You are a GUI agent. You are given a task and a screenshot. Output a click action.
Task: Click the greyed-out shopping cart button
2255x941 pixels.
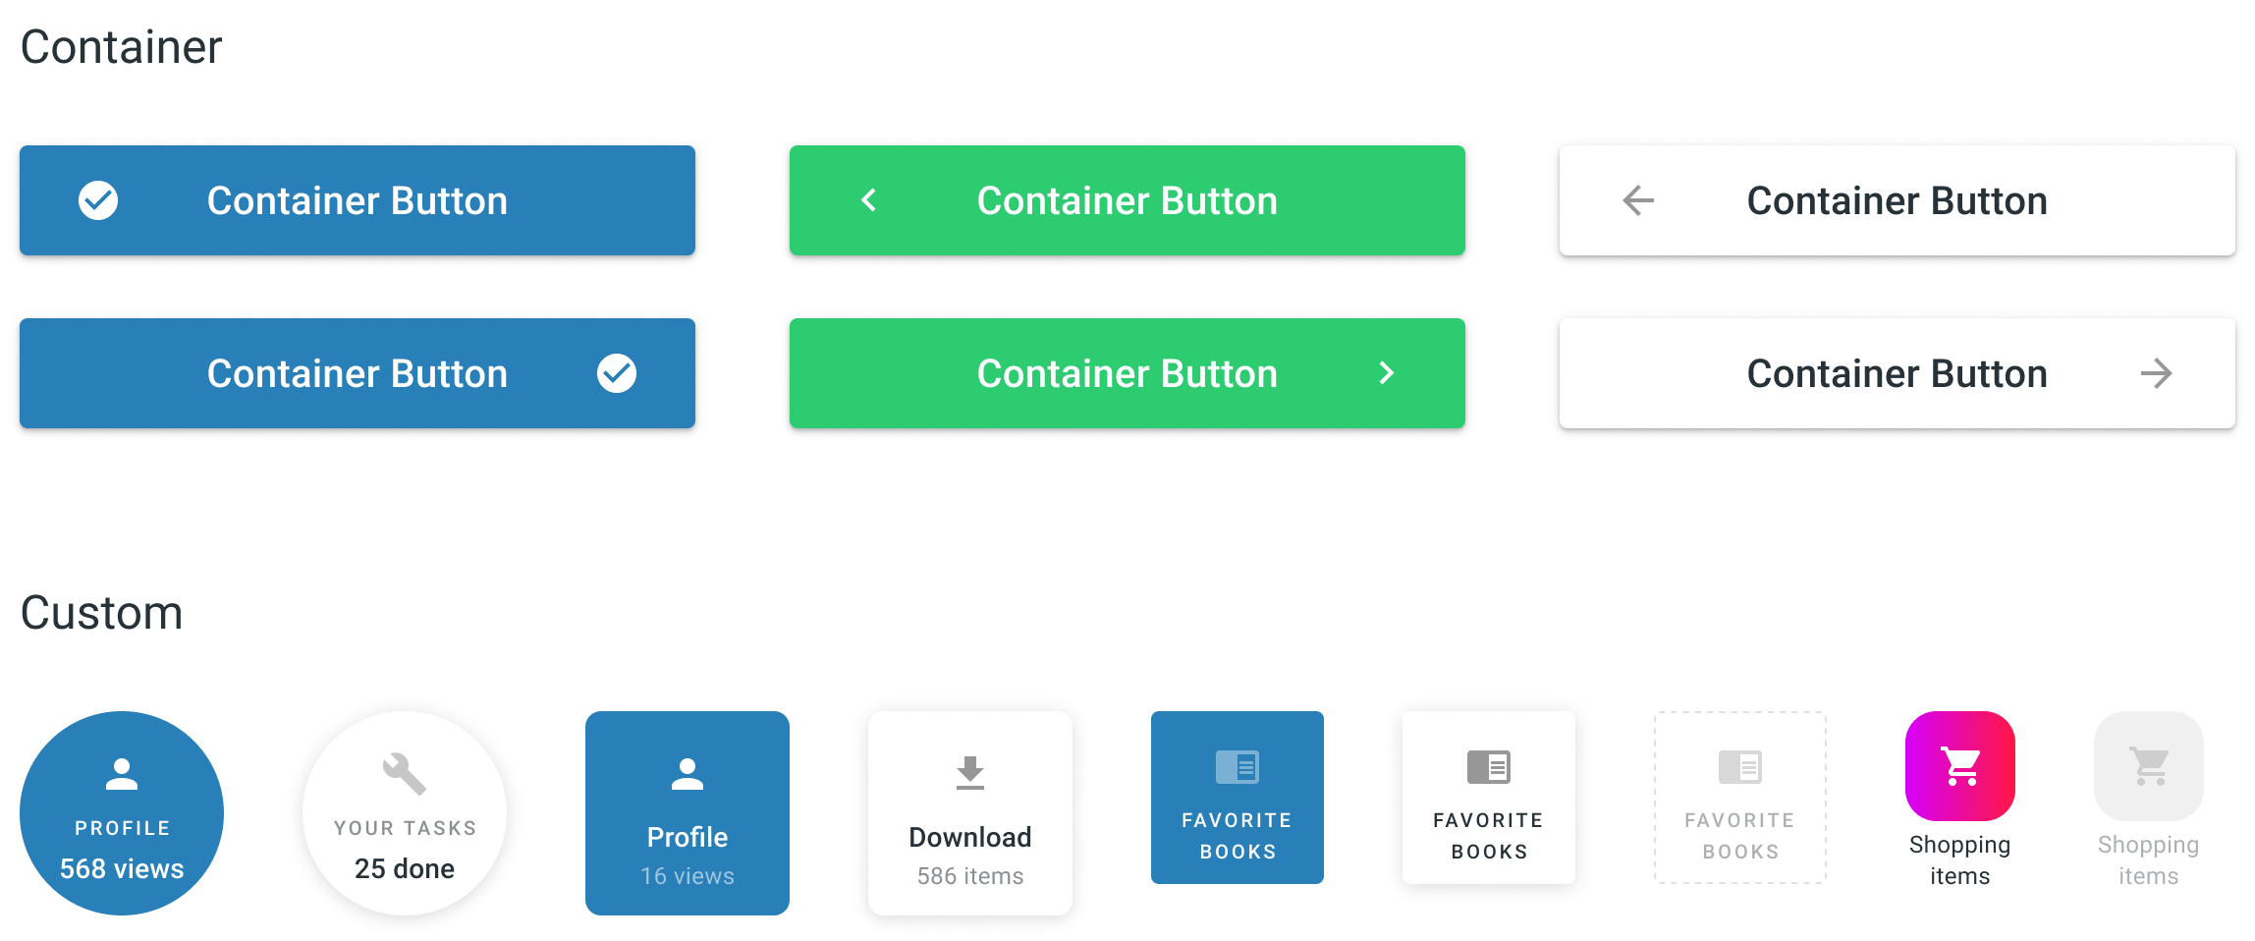(2149, 766)
